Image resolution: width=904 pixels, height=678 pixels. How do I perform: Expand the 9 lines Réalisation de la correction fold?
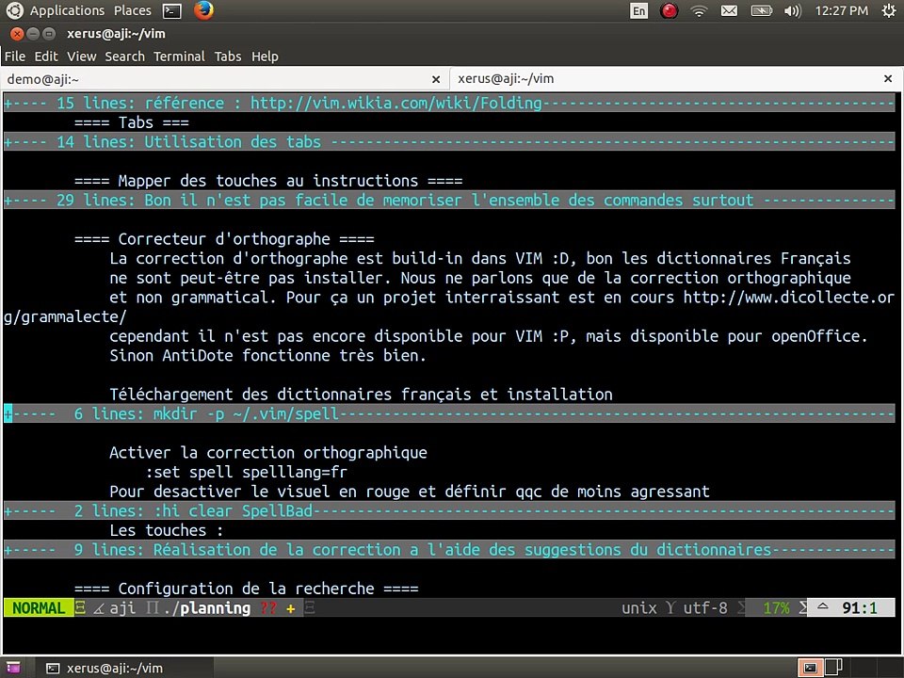point(449,550)
